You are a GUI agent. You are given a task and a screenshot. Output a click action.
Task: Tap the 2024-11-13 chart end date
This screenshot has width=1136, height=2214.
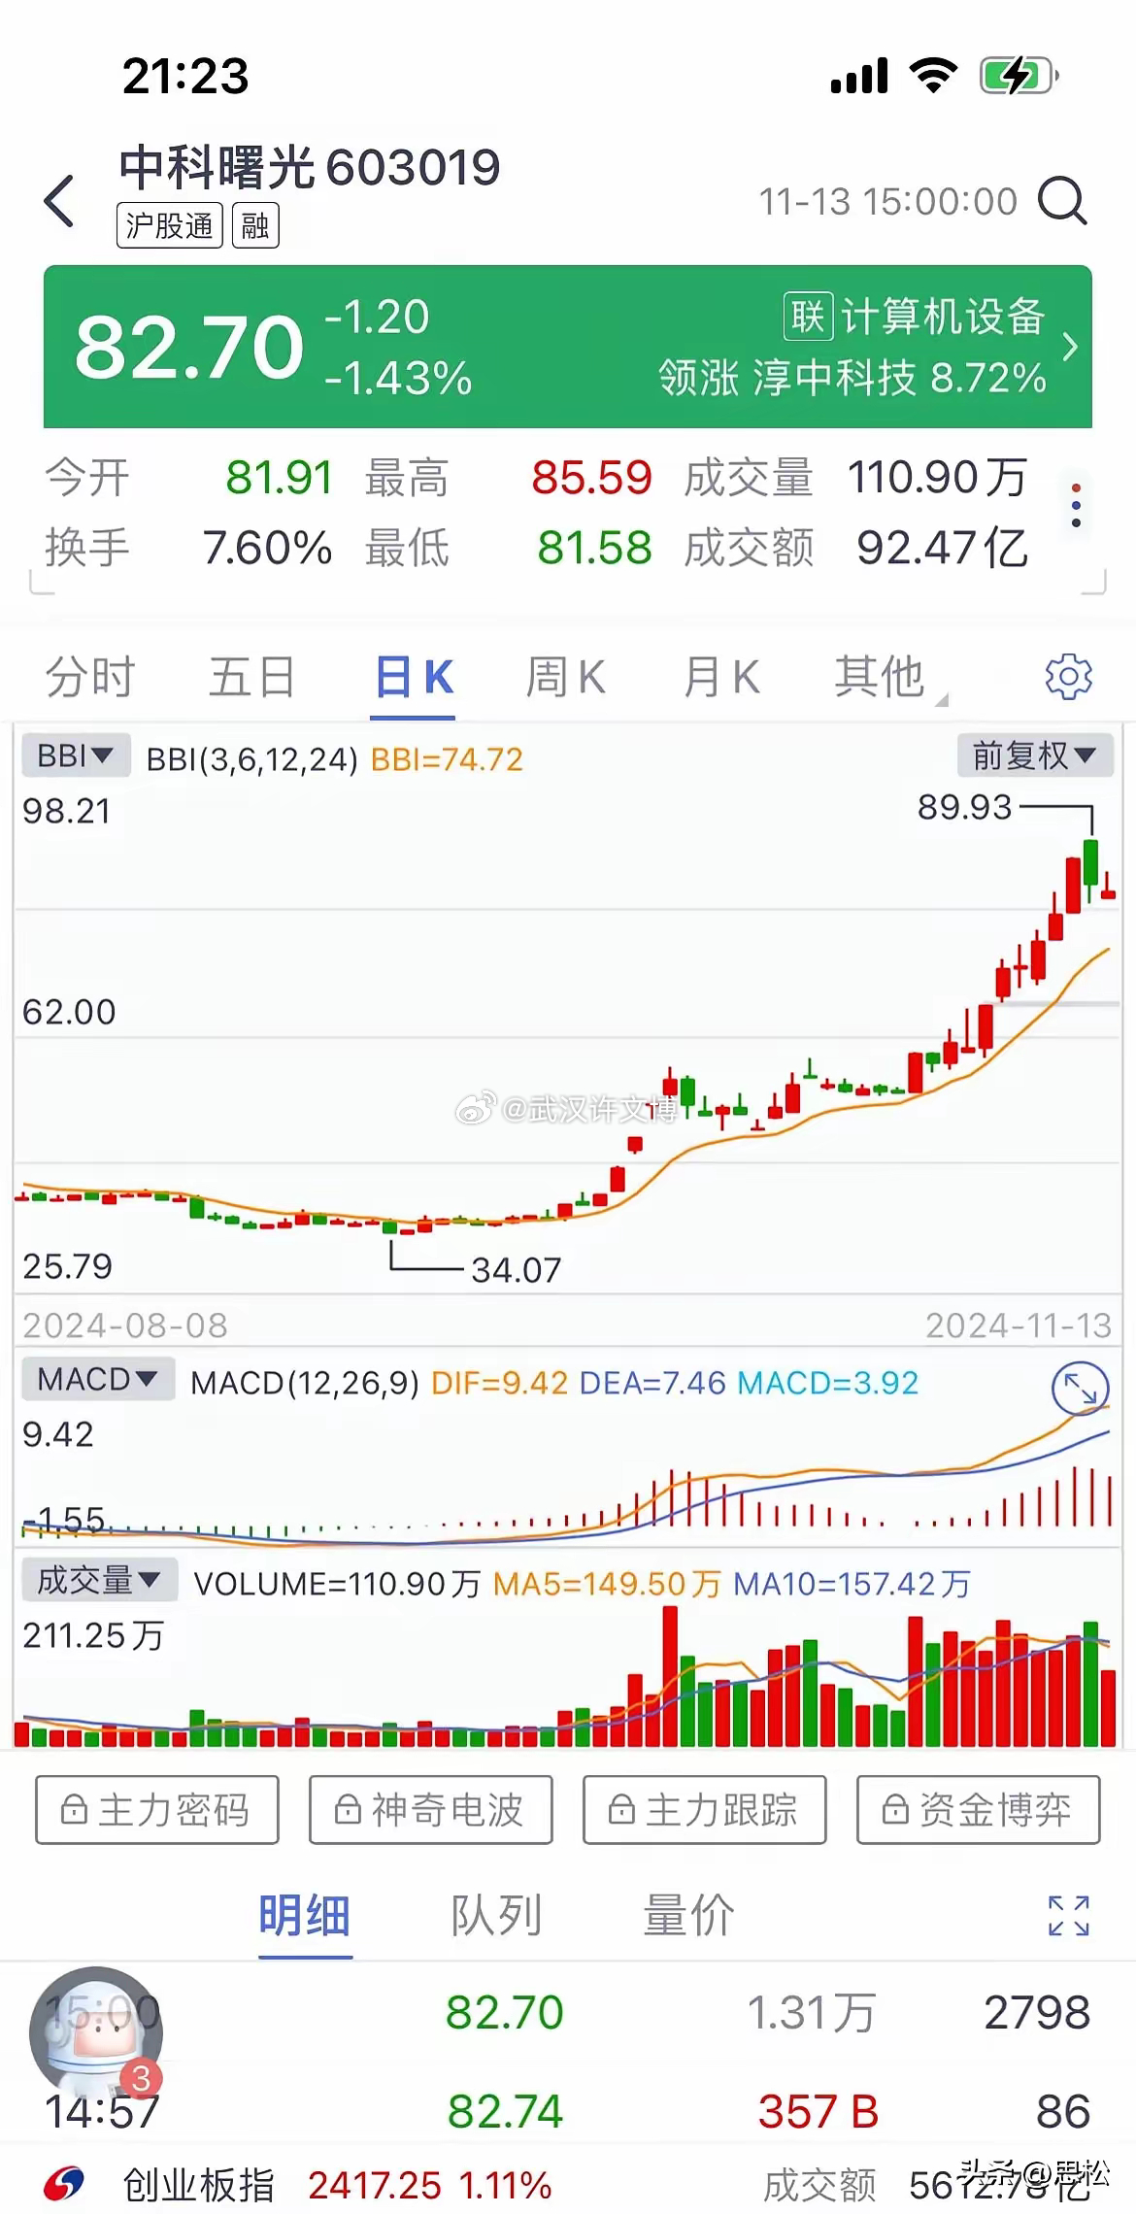(x=1019, y=1325)
